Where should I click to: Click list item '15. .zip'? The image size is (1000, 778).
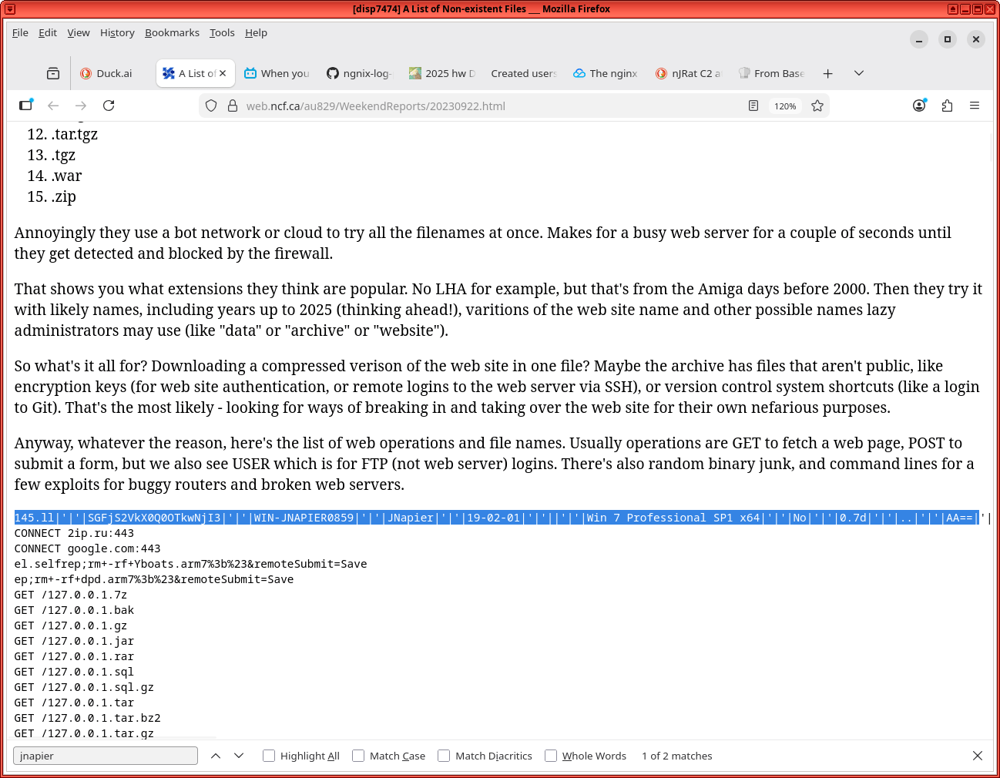52,196
